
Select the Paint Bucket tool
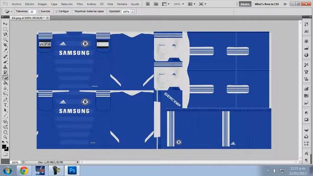click(5, 83)
